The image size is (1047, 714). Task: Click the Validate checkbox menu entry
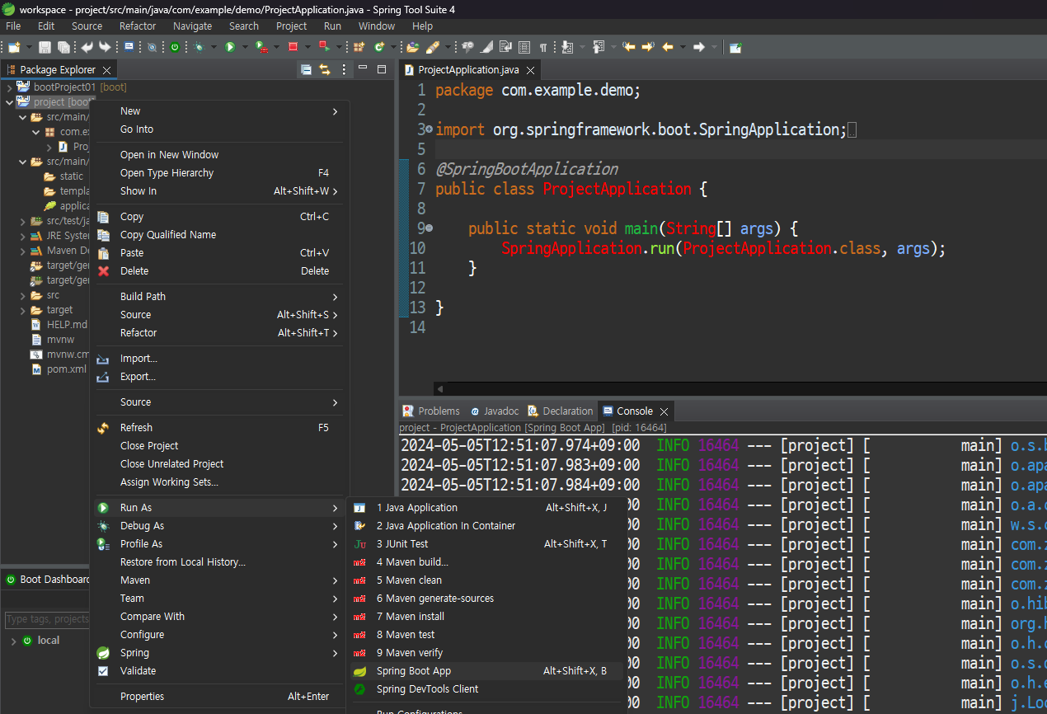138,671
